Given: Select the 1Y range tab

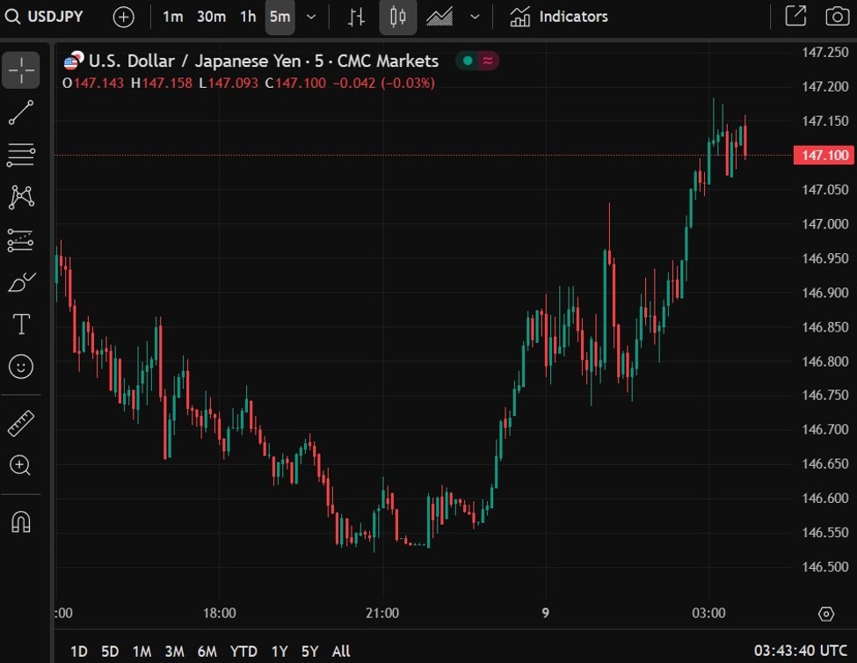Looking at the screenshot, I should pyautogui.click(x=279, y=652).
